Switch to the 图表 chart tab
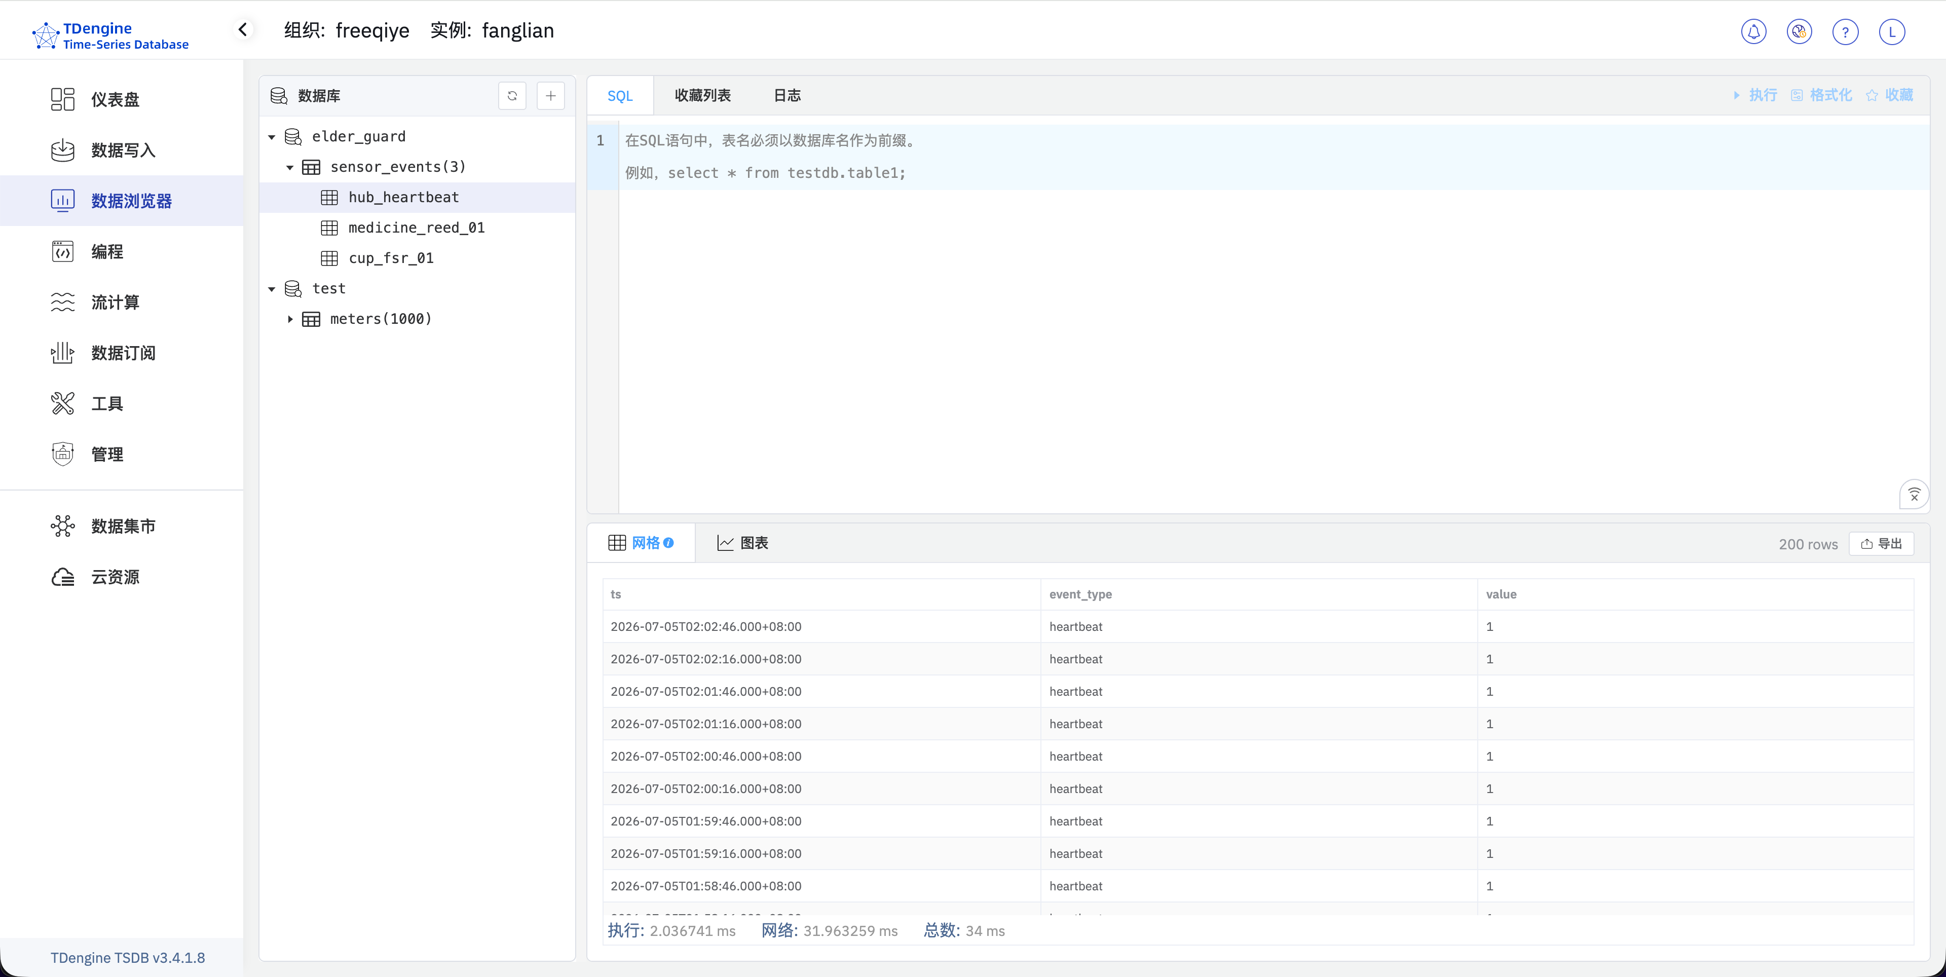This screenshot has width=1946, height=977. (742, 543)
